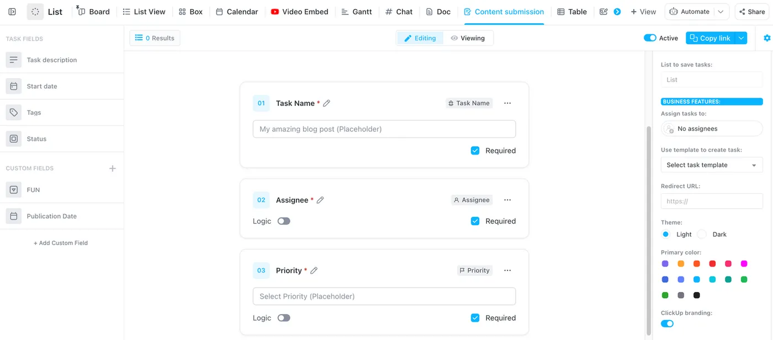Click Add Custom Field link

(x=61, y=243)
